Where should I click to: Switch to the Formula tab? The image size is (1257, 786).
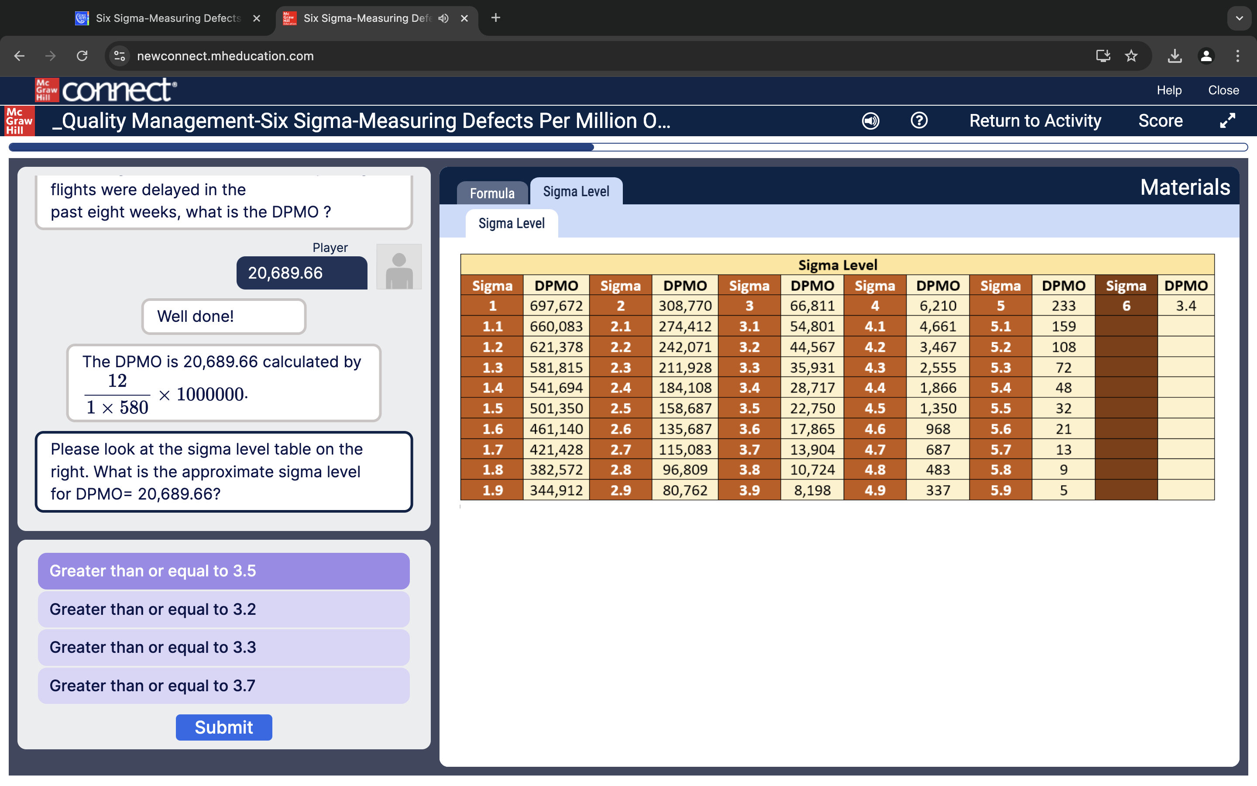[x=492, y=193]
